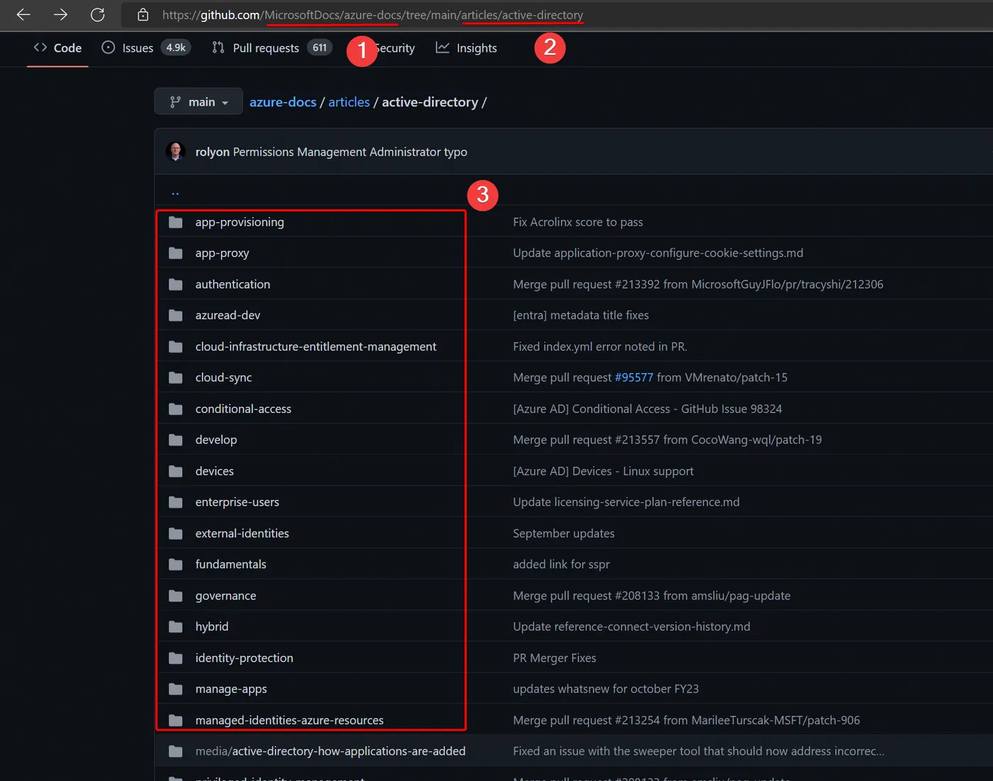Click the Pull requests count badge 611
The width and height of the screenshot is (993, 781).
(x=320, y=48)
